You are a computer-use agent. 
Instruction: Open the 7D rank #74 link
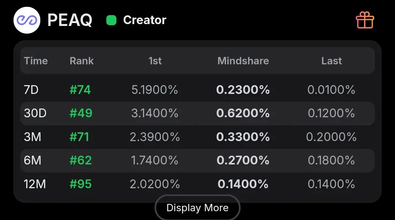click(80, 90)
